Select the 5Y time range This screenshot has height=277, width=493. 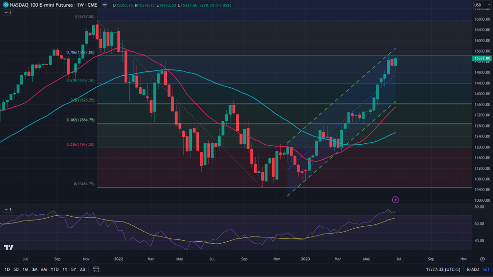point(73,269)
